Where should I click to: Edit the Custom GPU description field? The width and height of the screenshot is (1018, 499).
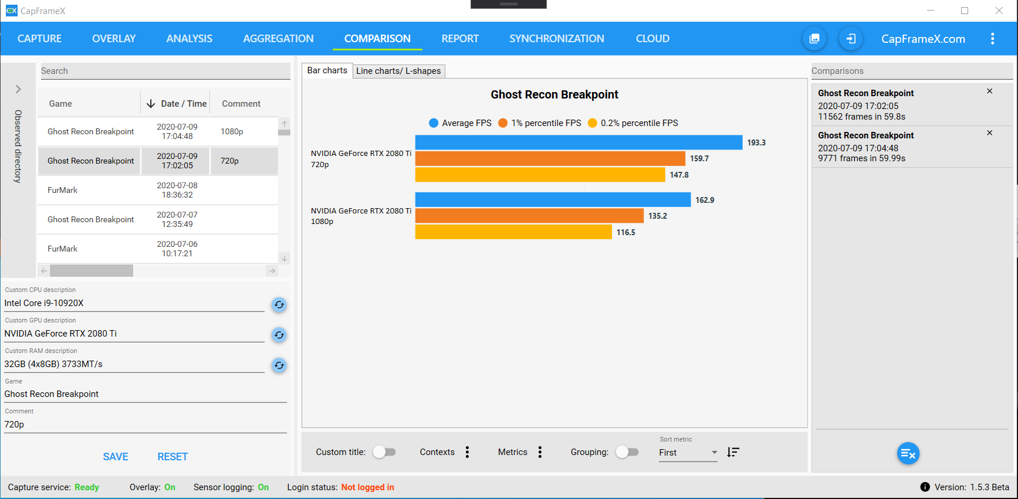click(134, 334)
